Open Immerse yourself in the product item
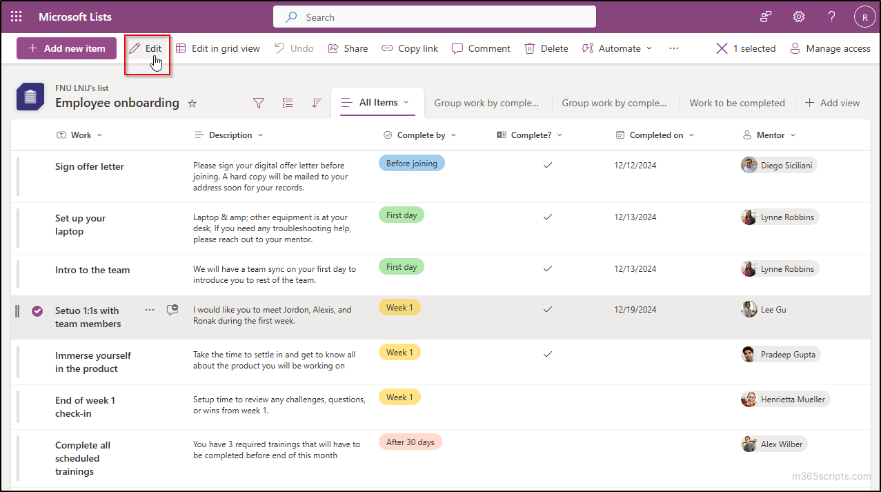 tap(93, 362)
